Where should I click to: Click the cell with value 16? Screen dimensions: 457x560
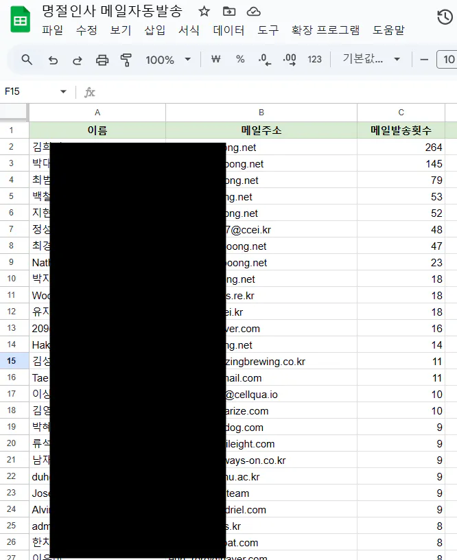(x=401, y=328)
